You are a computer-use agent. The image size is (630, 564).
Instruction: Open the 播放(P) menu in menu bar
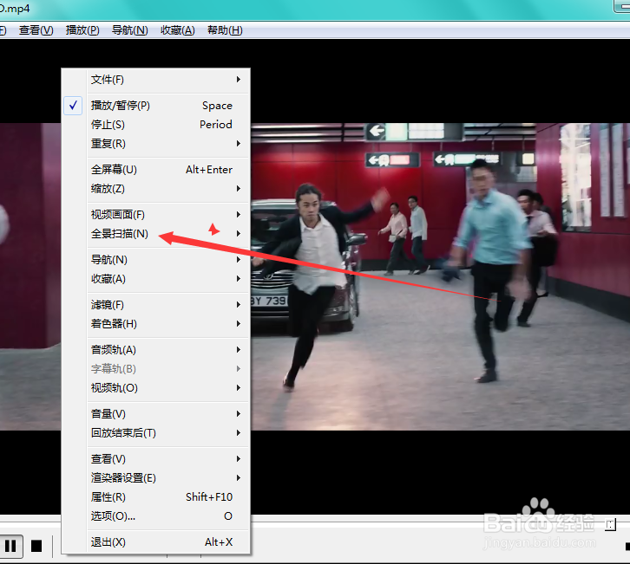pos(82,30)
